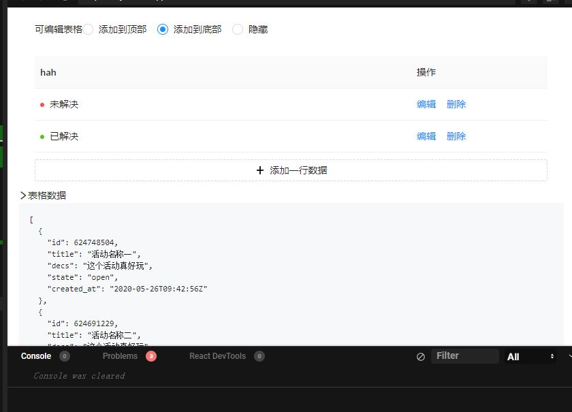The width and height of the screenshot is (572, 412).
Task: Click the red status dot beside 未解决
Action: [42, 104]
